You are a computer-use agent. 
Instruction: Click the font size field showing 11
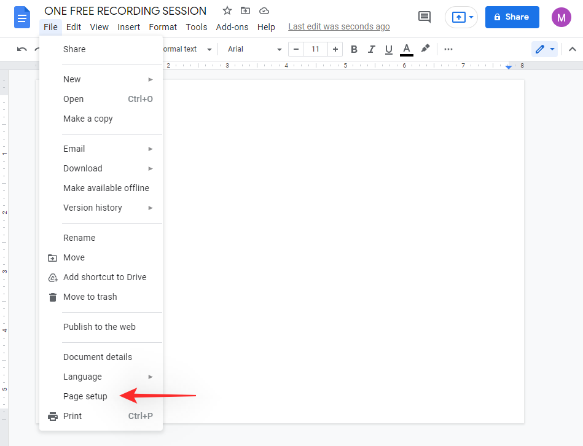315,49
